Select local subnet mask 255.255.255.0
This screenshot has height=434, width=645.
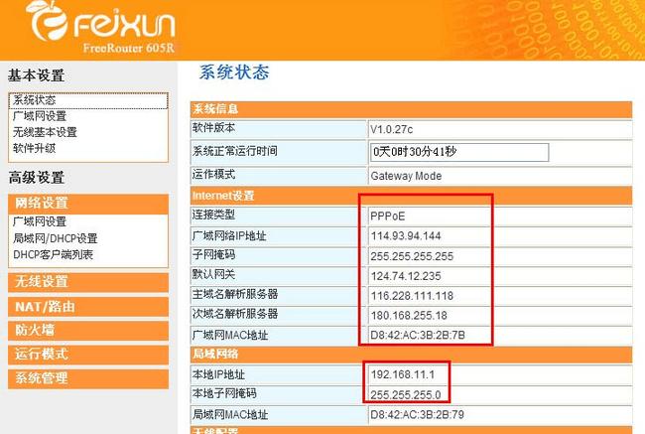406,395
